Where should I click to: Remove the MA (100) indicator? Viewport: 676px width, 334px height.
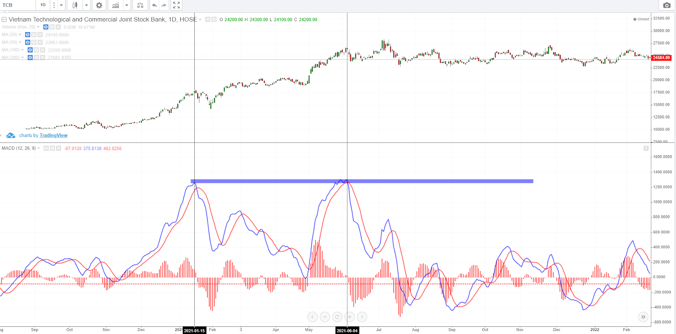pyautogui.click(x=43, y=50)
